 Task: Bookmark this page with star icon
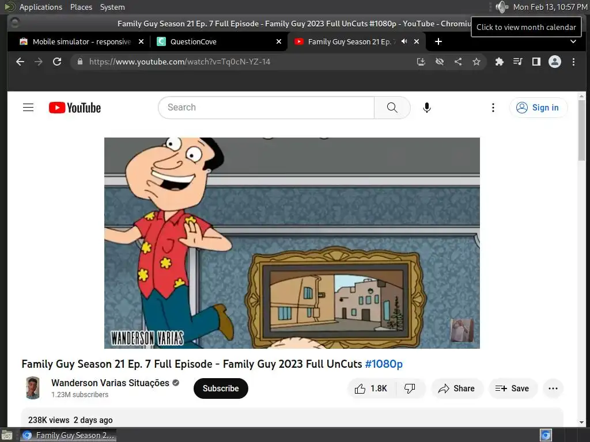(476, 62)
